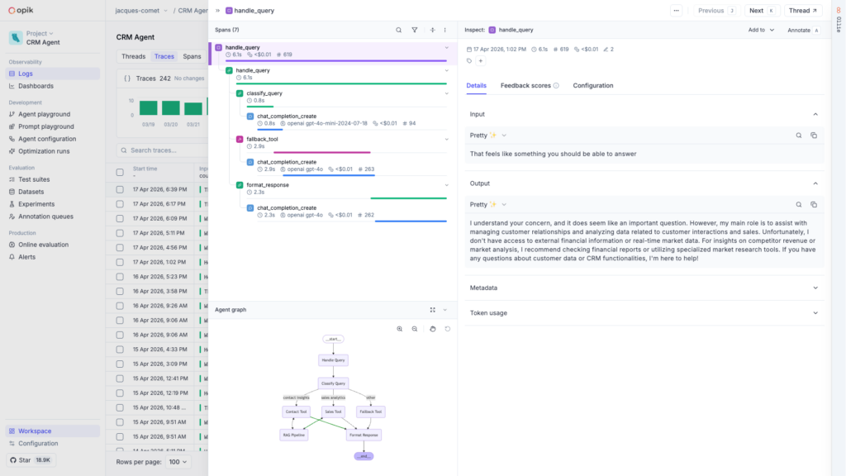846x476 pixels.
Task: Click the search icon in Spans panel
Action: tap(398, 30)
